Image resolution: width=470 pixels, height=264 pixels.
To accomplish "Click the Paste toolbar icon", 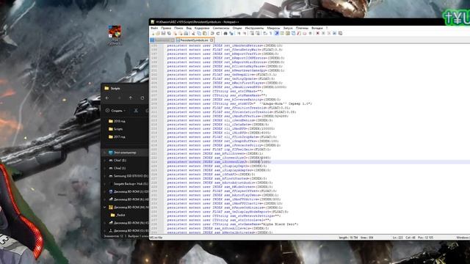I will coord(204,33).
